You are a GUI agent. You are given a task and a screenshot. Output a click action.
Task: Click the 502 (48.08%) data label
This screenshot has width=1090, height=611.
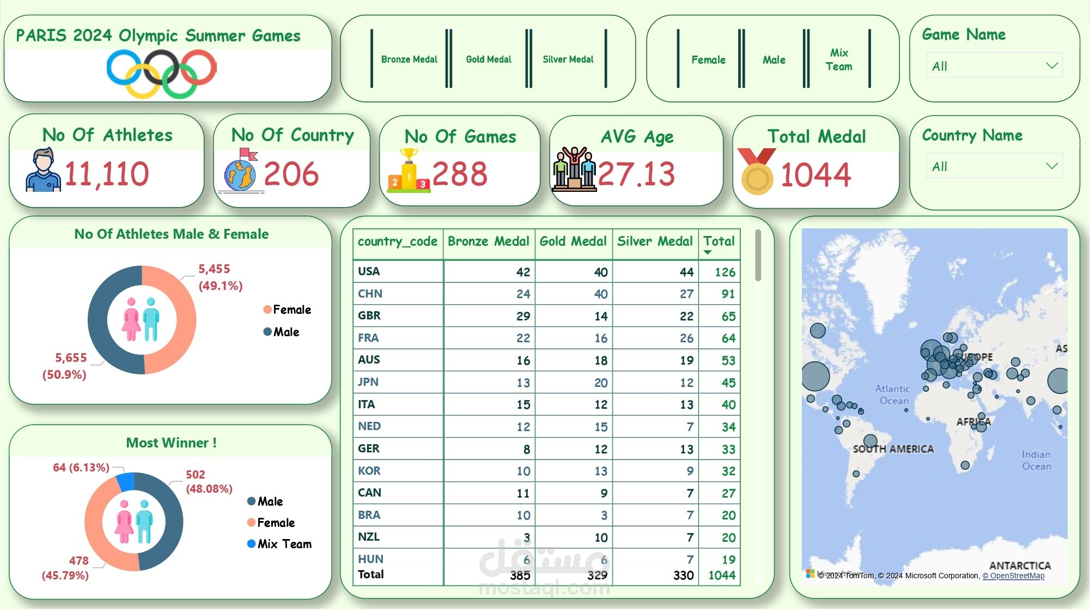(209, 481)
